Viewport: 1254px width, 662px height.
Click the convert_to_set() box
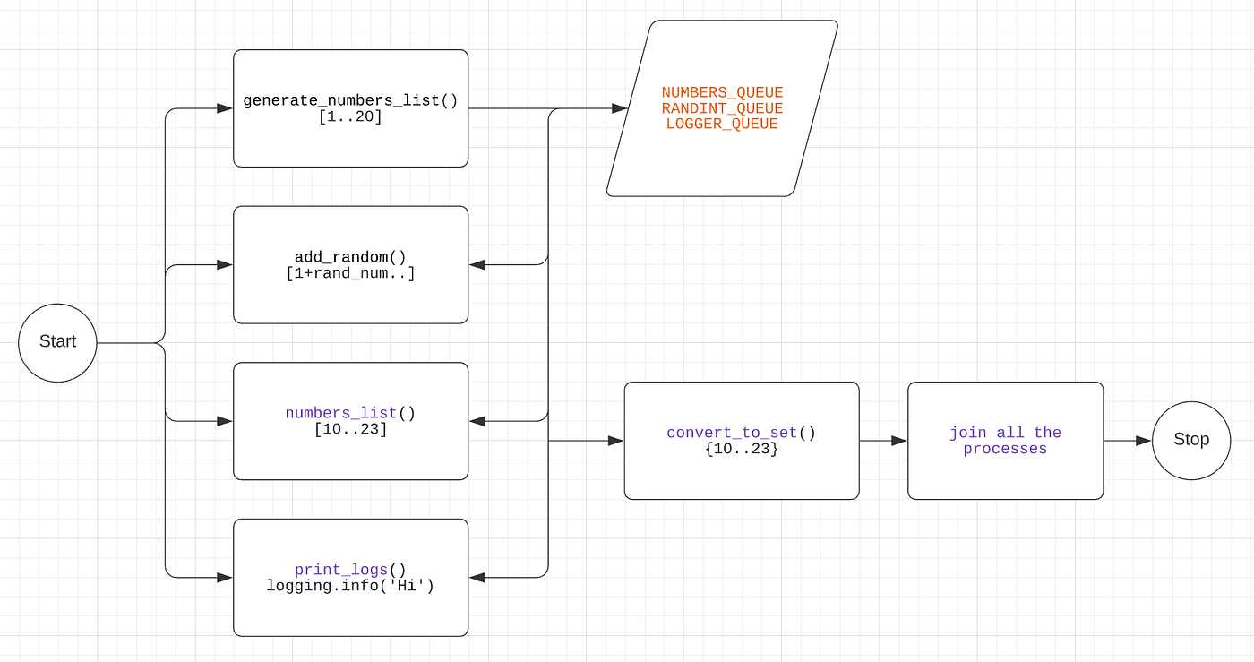click(x=741, y=440)
